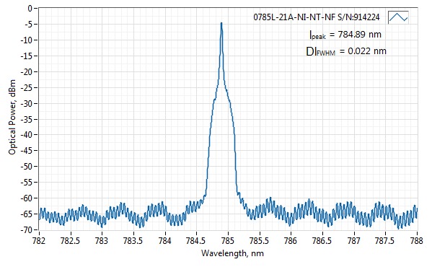The width and height of the screenshot is (432, 267).
Task: Click y-axis tick label -10
Action: coord(26,40)
